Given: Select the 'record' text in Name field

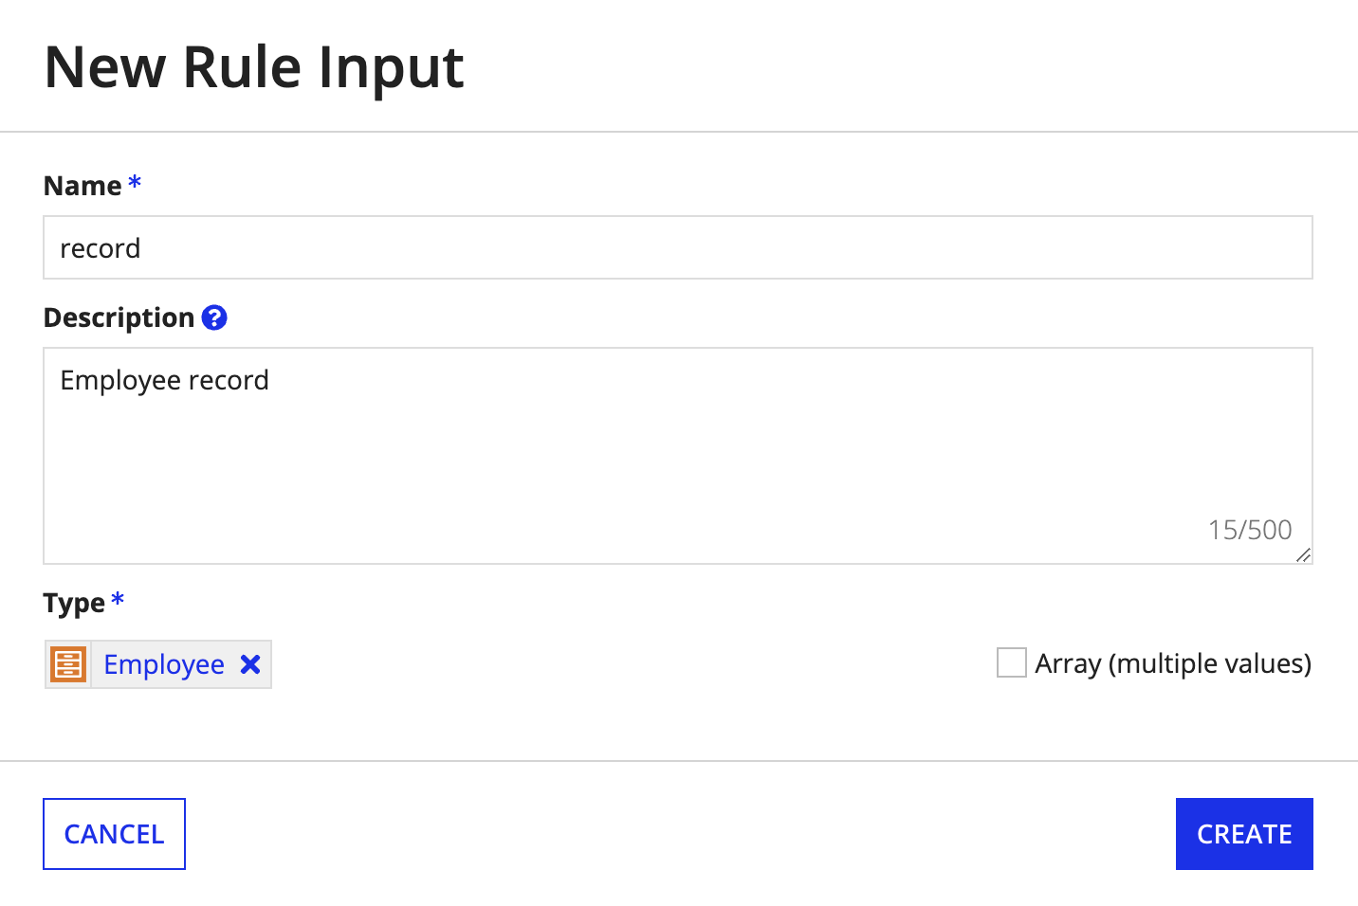Looking at the screenshot, I should [x=100, y=247].
